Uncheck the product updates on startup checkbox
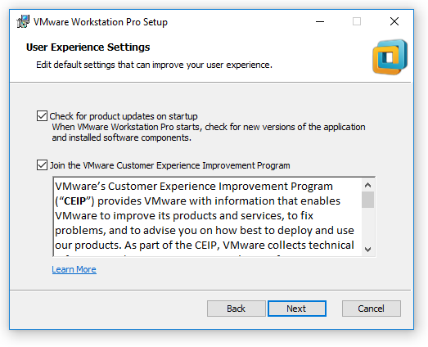 (x=42, y=115)
